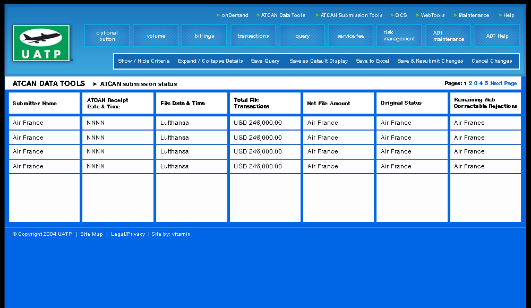This screenshot has width=531, height=308.
Task: Open ATCAN Data Tools menu
Action: 283,15
